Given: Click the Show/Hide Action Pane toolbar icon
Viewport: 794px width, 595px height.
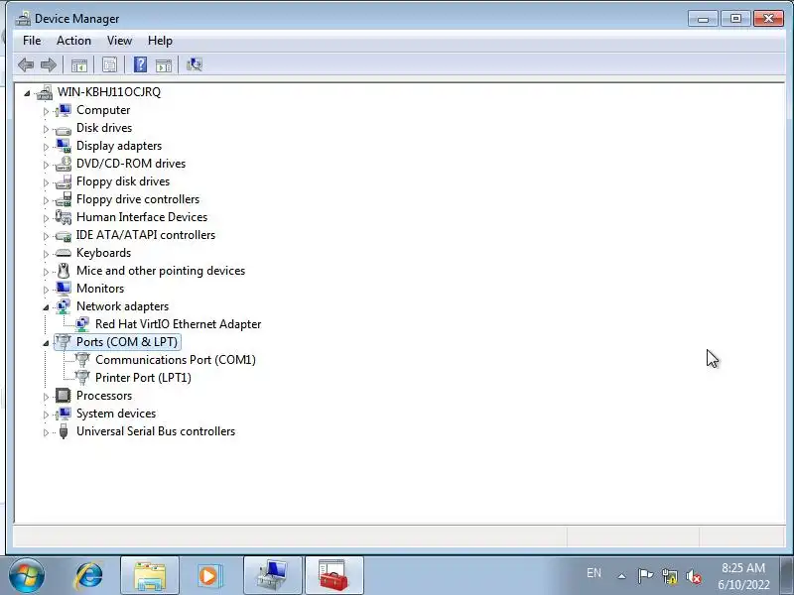Looking at the screenshot, I should click(164, 64).
